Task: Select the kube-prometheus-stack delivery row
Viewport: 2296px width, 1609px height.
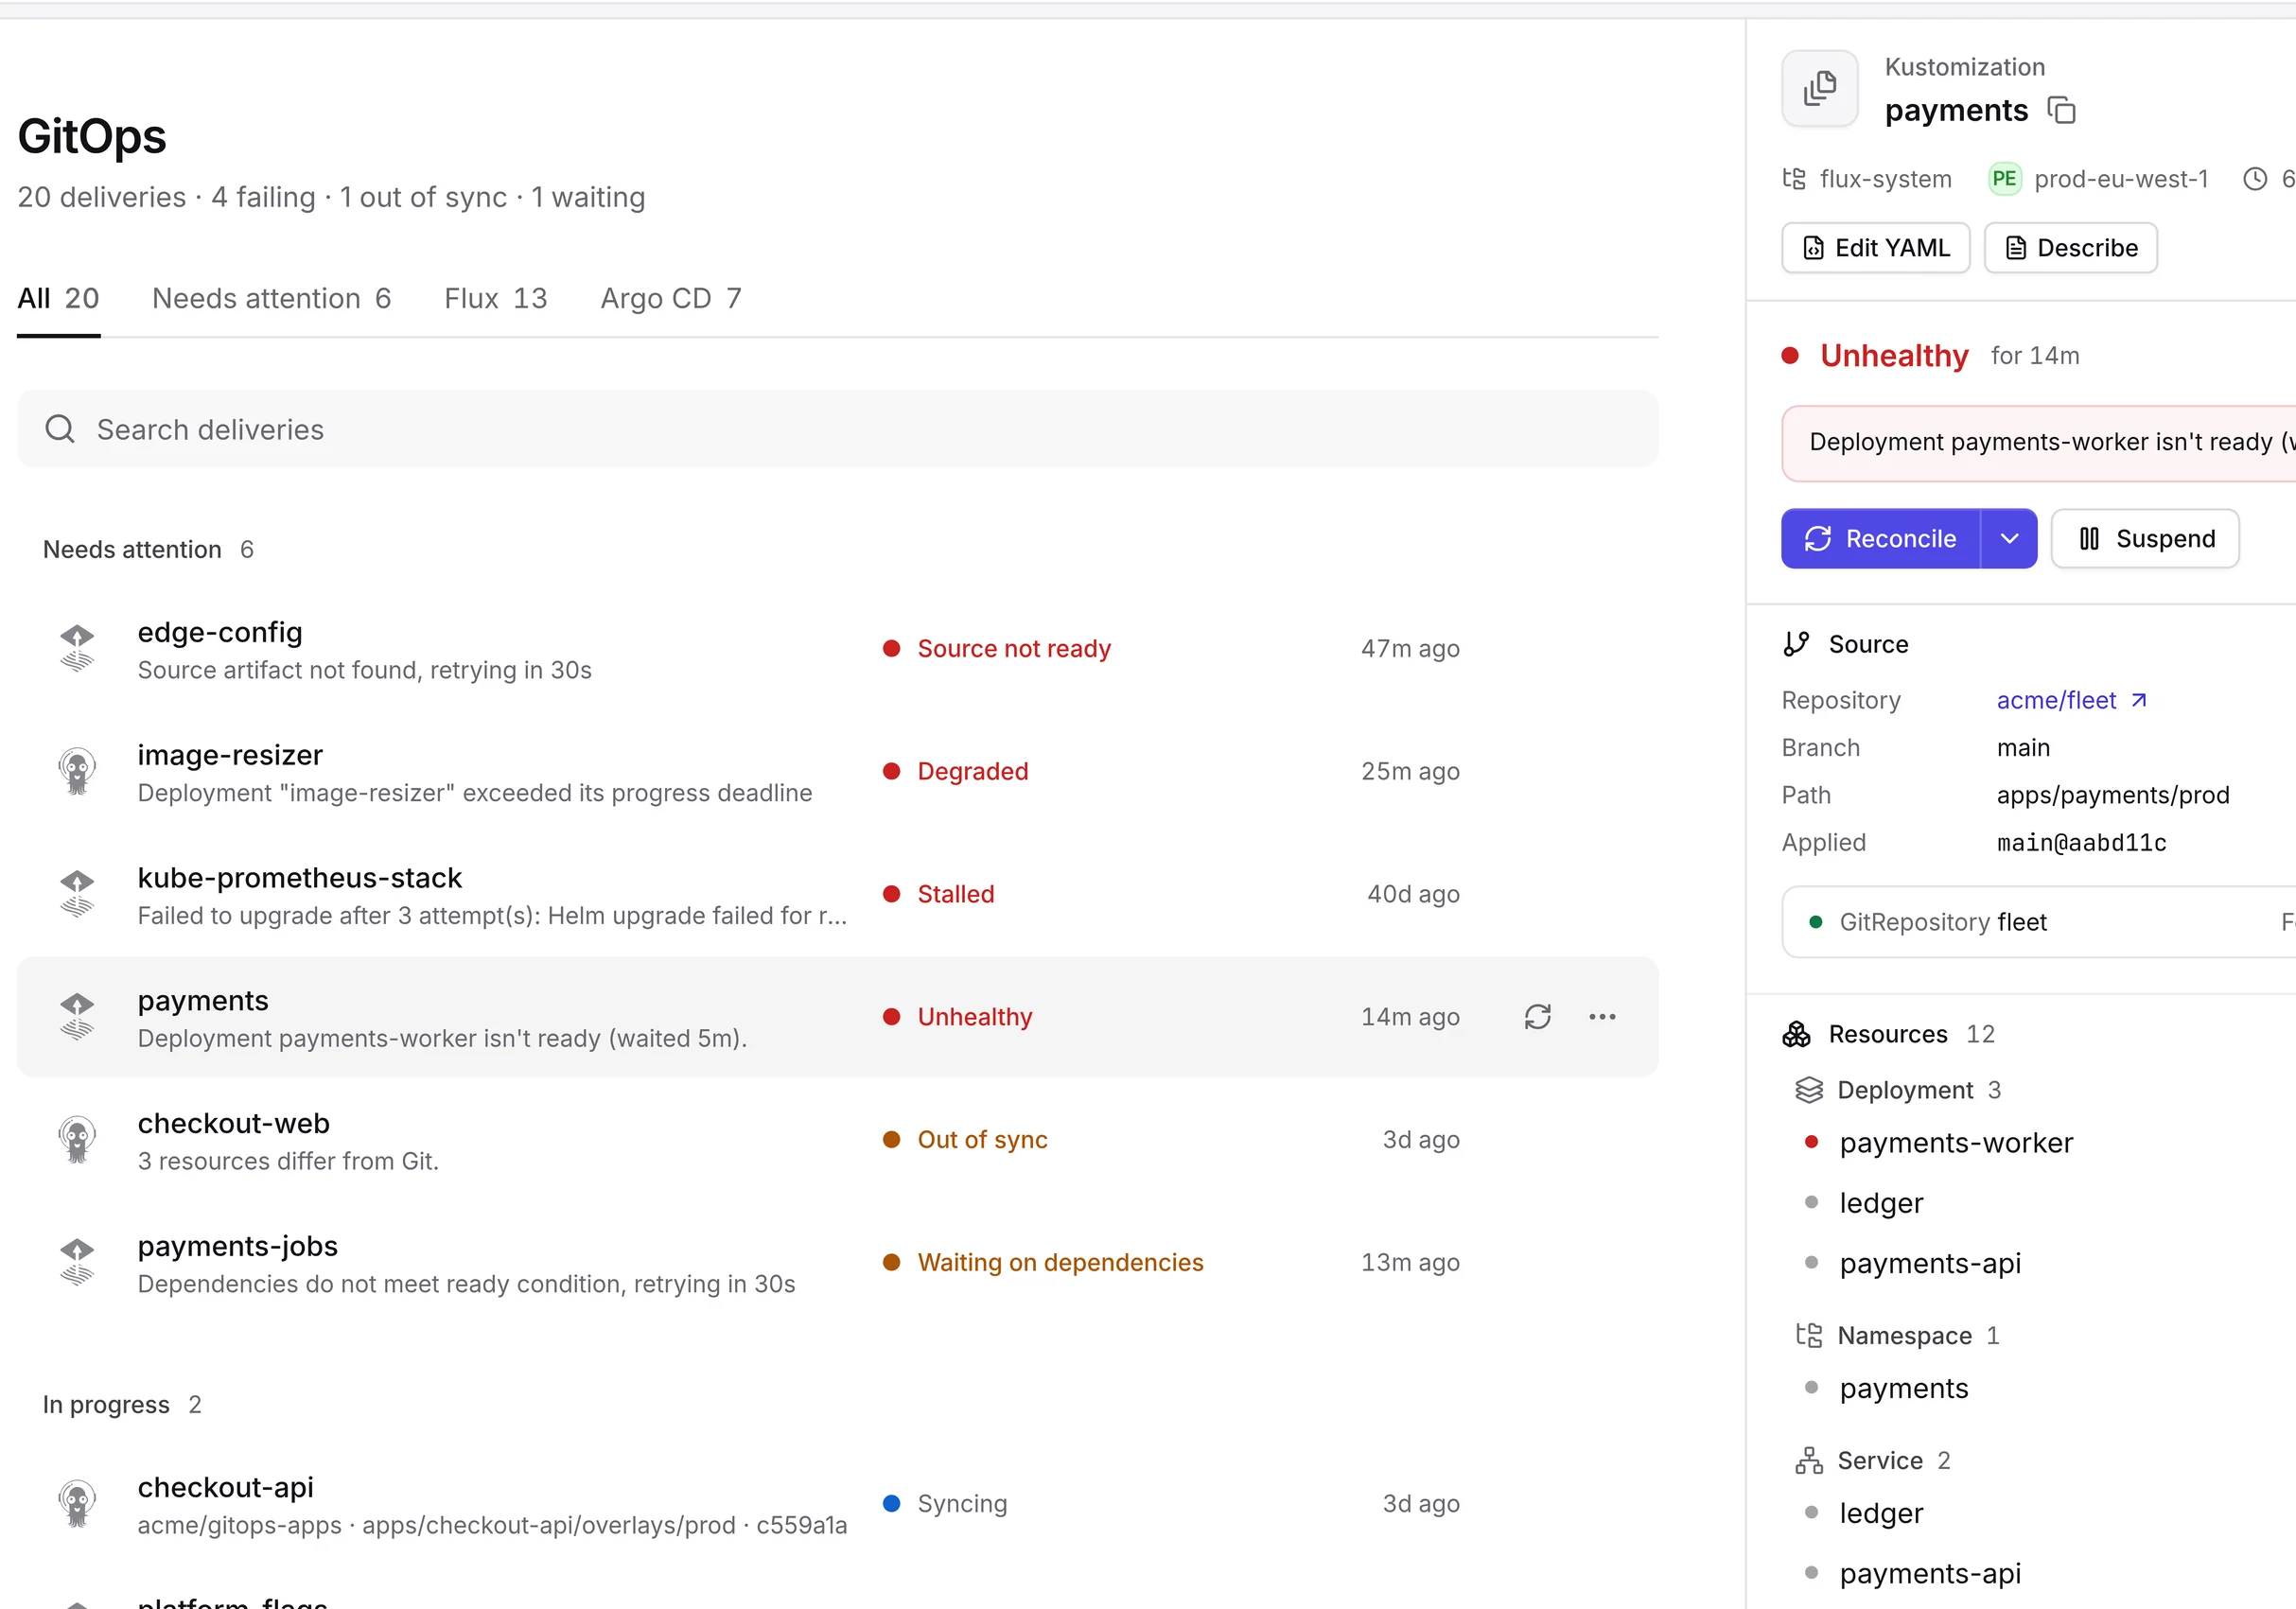Action: [838, 895]
